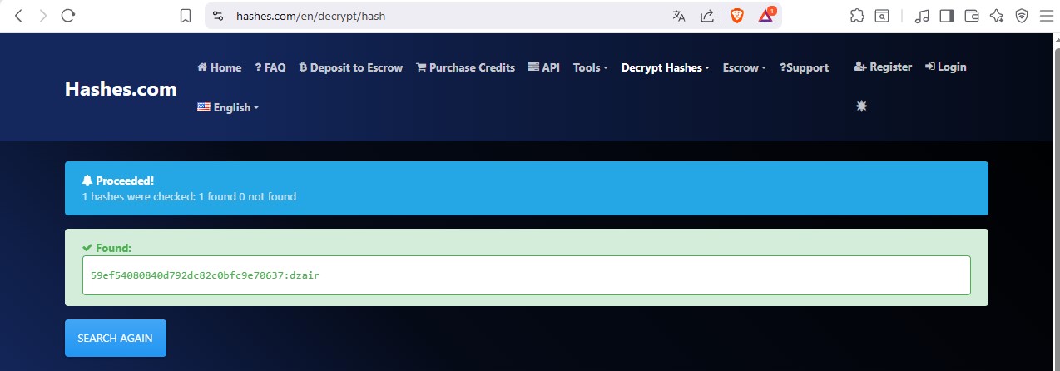The width and height of the screenshot is (1060, 371).
Task: Open the Support page
Action: [804, 67]
